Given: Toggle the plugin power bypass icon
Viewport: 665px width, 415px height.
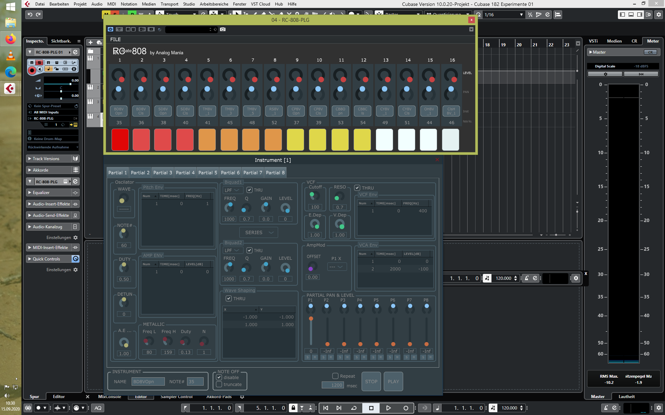Looking at the screenshot, I should pyautogui.click(x=110, y=29).
